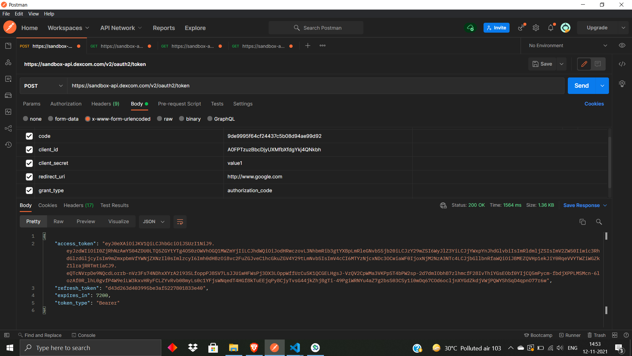Image resolution: width=632 pixels, height=356 pixels.
Task: Toggle response line wrap icon
Action: (x=180, y=222)
